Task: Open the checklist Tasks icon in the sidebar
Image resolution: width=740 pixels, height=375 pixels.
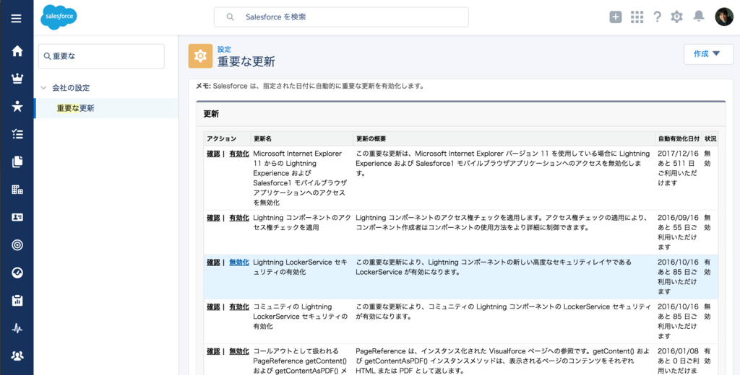Action: (17, 134)
